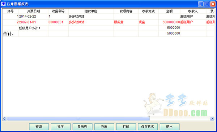Click the window's title bar application icon
The width and height of the screenshot is (217, 132).
(3, 4)
